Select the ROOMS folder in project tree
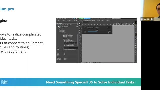 pyautogui.click(x=63, y=32)
